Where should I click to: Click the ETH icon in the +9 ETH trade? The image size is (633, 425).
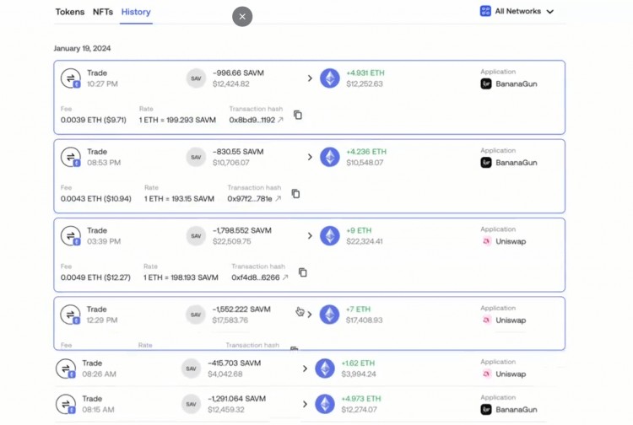(x=330, y=236)
